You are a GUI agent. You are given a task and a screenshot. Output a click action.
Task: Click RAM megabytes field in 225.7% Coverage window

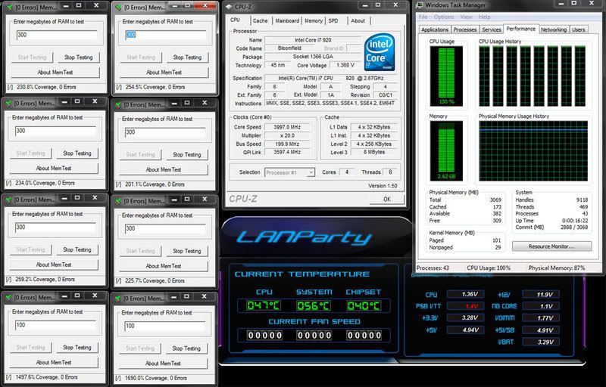[165, 228]
